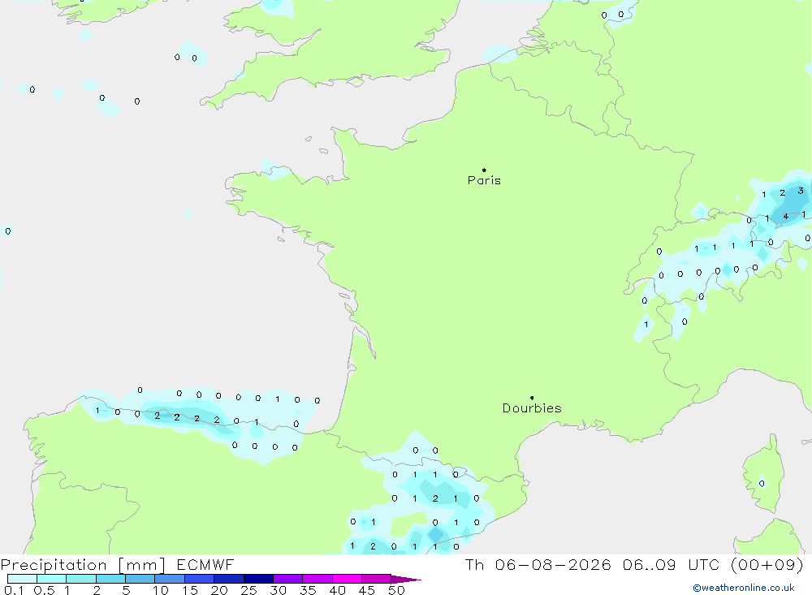Pick the 20–25 mm dark blue swatch
This screenshot has width=812, height=595.
pos(229,579)
